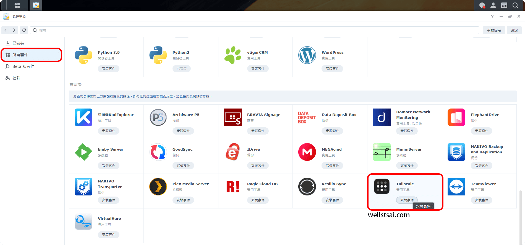The width and height of the screenshot is (525, 245).
Task: Open the DSM search magnifier icon
Action: [515, 5]
